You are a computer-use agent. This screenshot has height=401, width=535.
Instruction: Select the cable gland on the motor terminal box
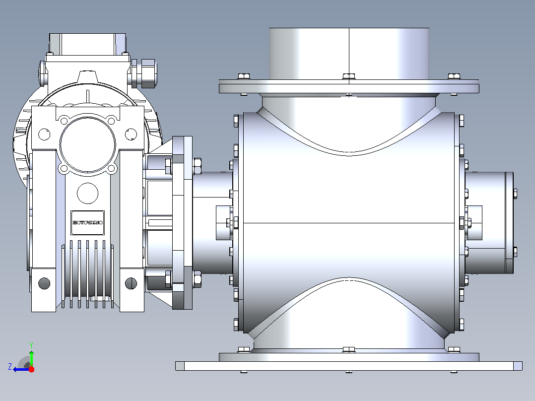coord(143,73)
